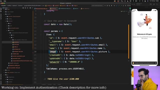160x90 pixels.
Task: Click the Collapse All icon in Project panel
Action: [27, 8]
